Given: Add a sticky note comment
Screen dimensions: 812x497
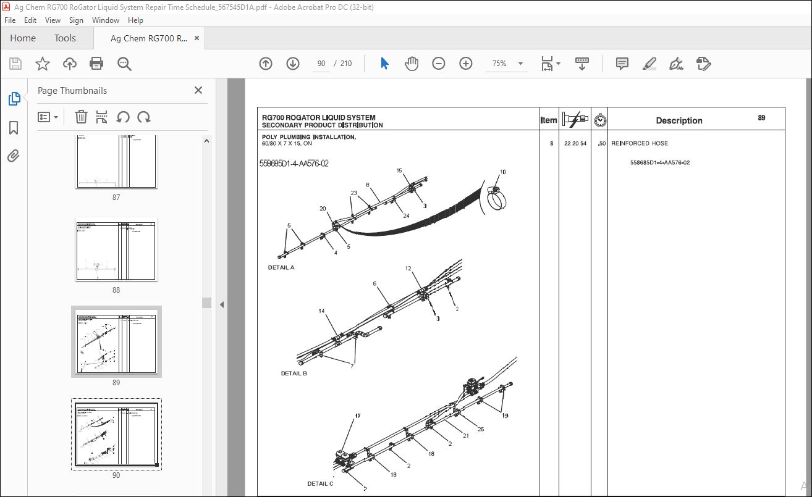Looking at the screenshot, I should (622, 64).
